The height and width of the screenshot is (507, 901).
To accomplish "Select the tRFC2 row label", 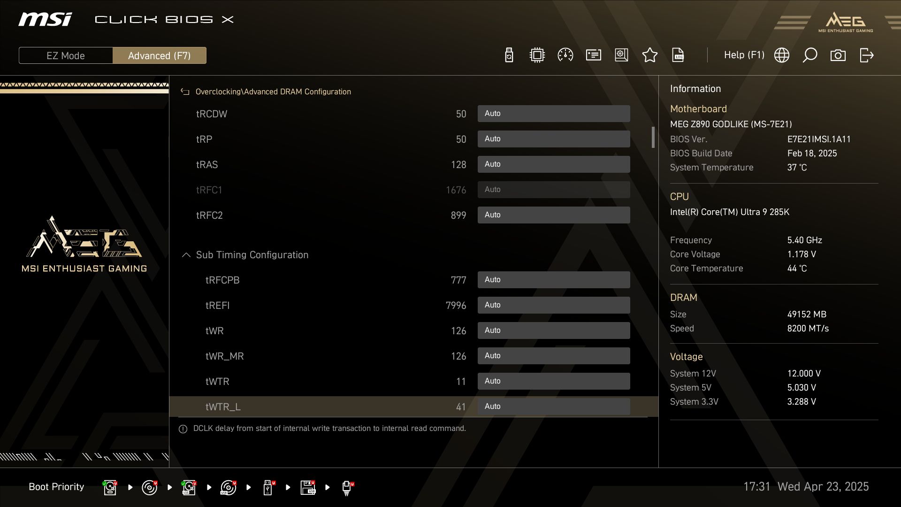I will pos(209,215).
